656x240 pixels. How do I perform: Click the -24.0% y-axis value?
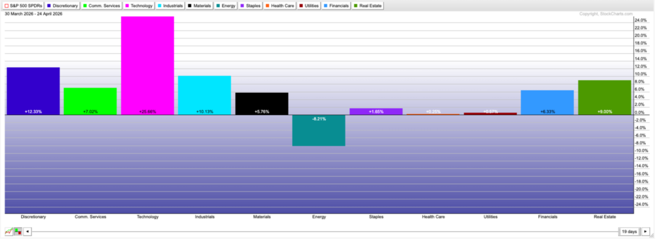pyautogui.click(x=641, y=204)
